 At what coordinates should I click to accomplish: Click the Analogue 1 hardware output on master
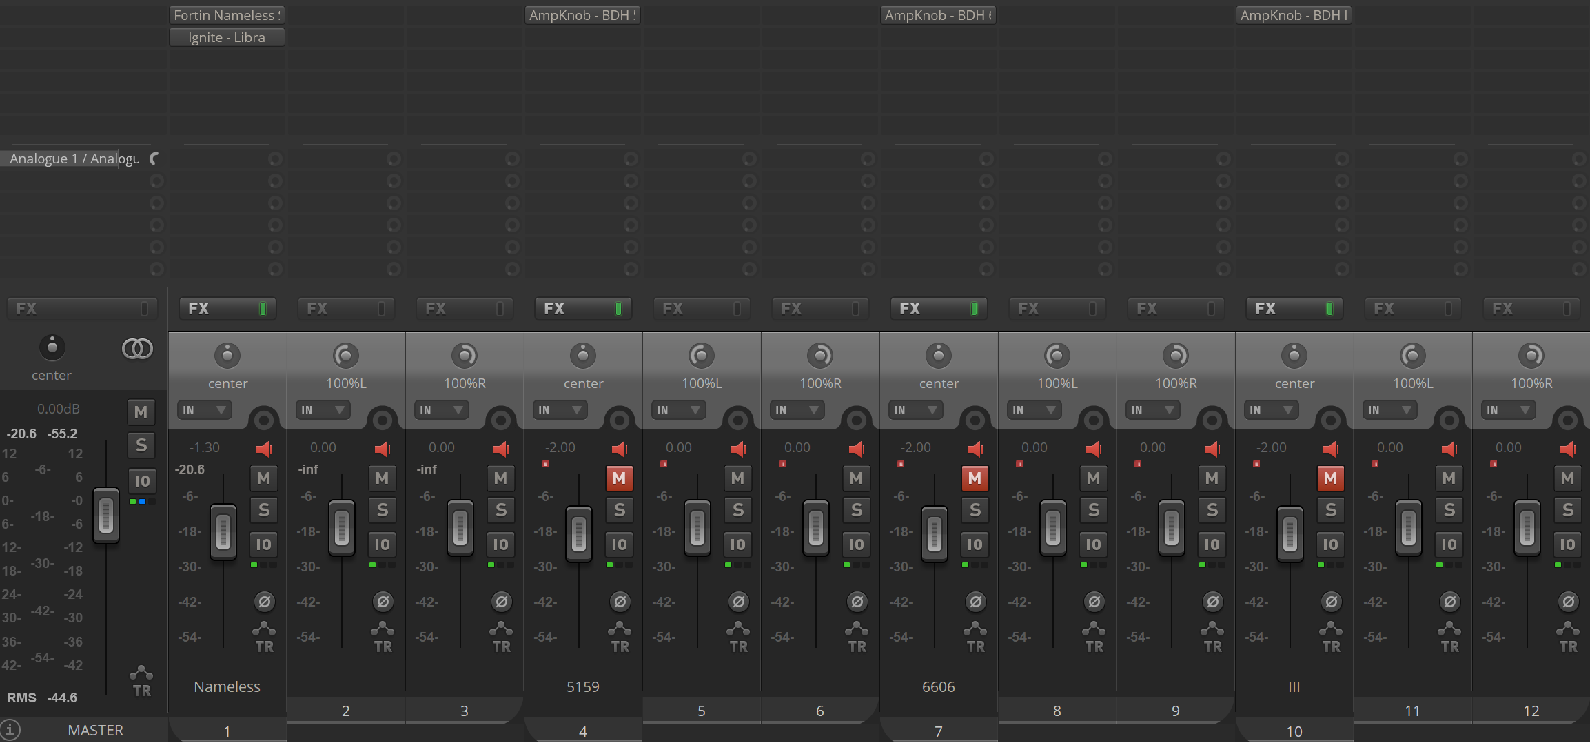[x=74, y=159]
